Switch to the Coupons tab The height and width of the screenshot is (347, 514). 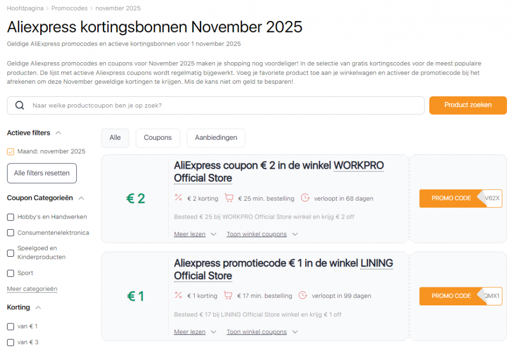click(158, 138)
